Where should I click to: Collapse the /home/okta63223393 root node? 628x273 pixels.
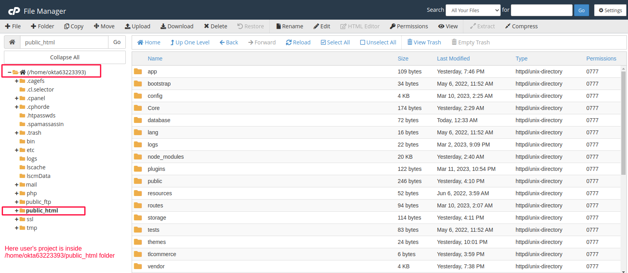click(x=9, y=72)
